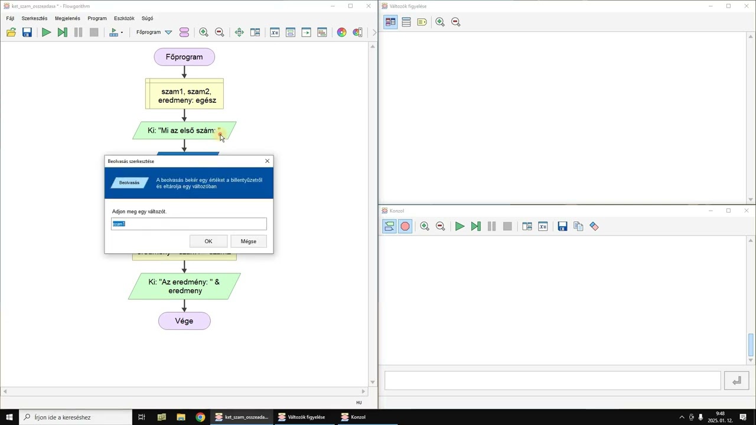756x425 pixels.
Task: Click the variable name input field
Action: click(x=189, y=224)
